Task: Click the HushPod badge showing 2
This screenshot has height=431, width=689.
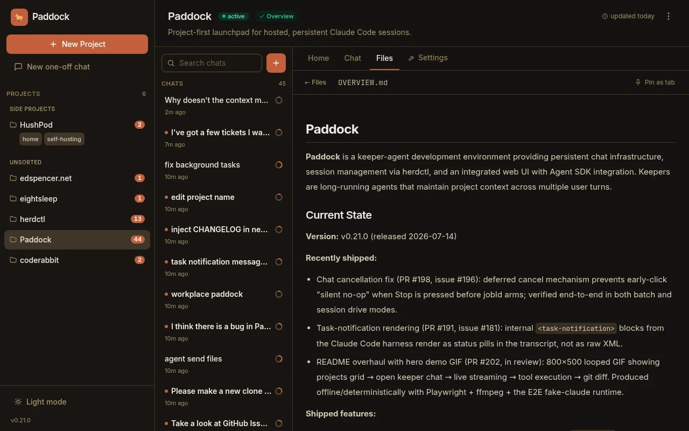Action: (139, 124)
